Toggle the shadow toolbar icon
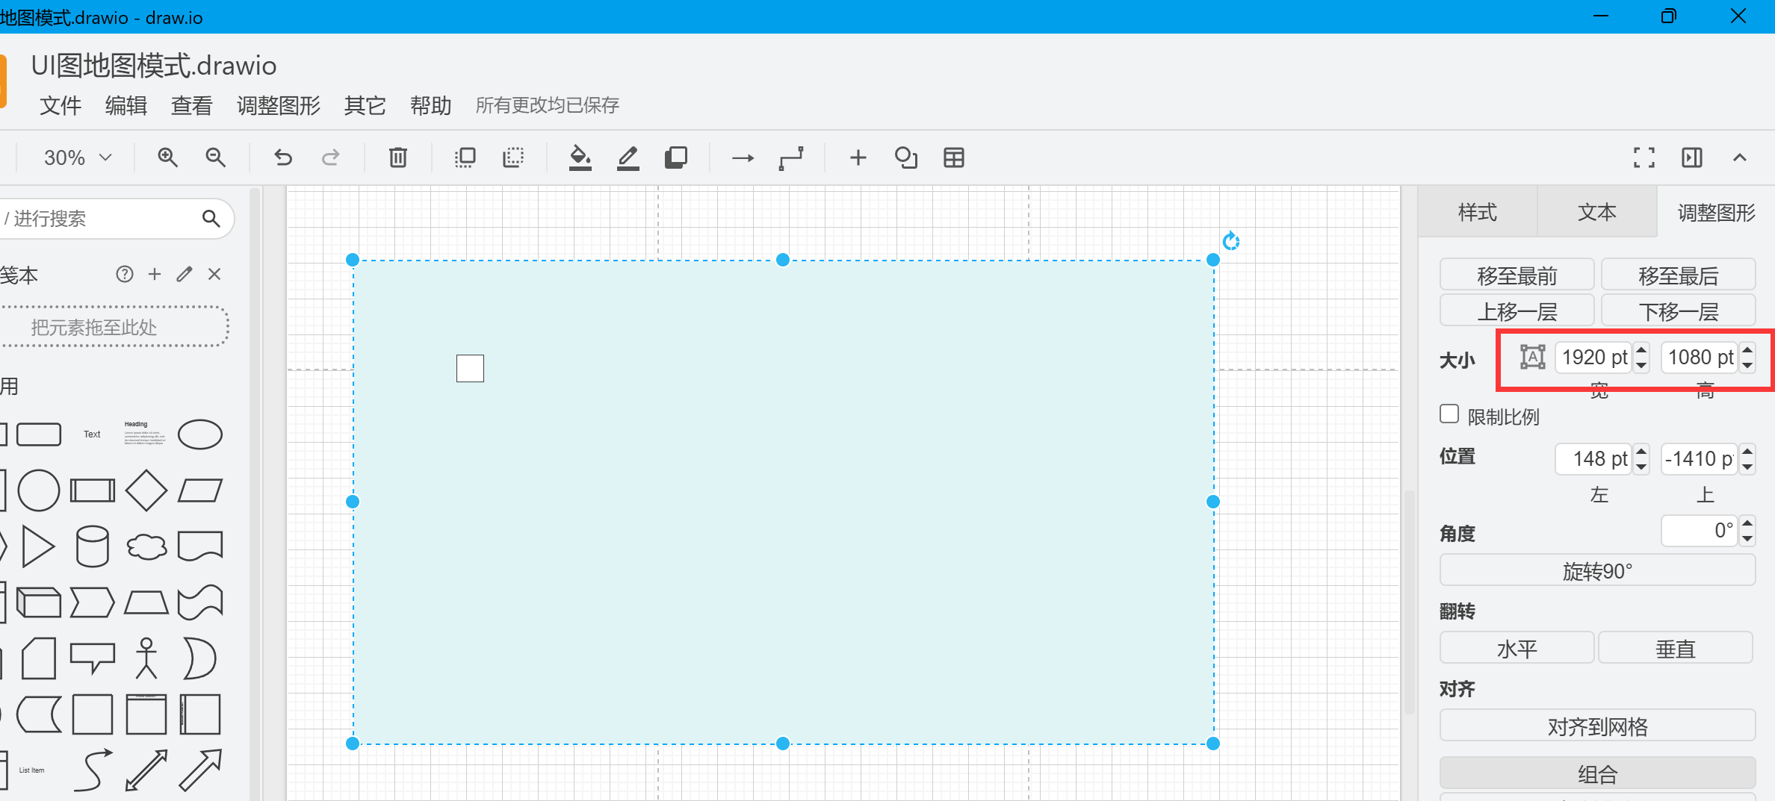This screenshot has width=1775, height=801. 676,158
